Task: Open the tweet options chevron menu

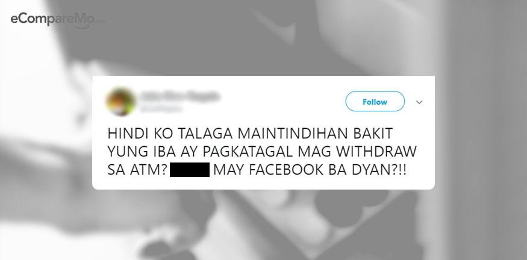Action: pyautogui.click(x=419, y=102)
